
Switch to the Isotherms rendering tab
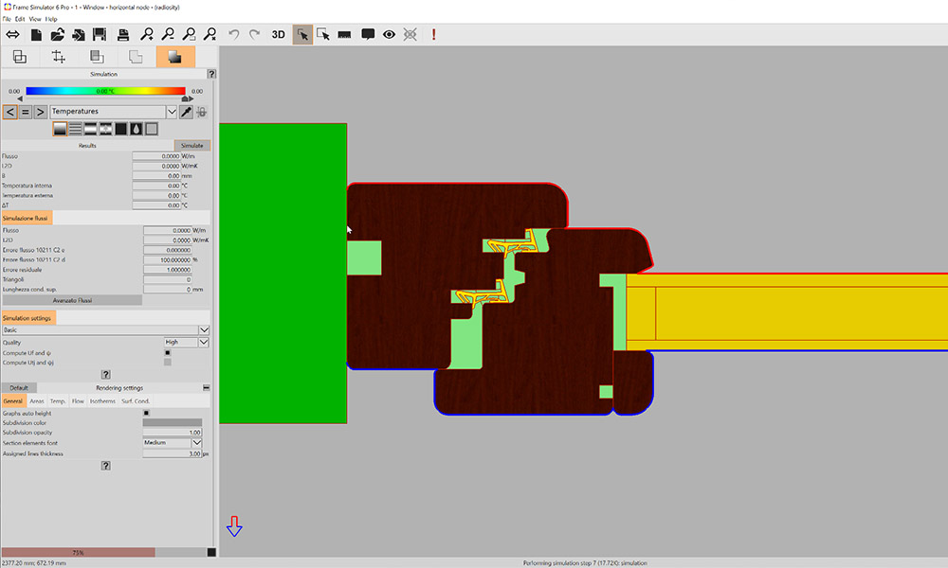pyautogui.click(x=100, y=400)
